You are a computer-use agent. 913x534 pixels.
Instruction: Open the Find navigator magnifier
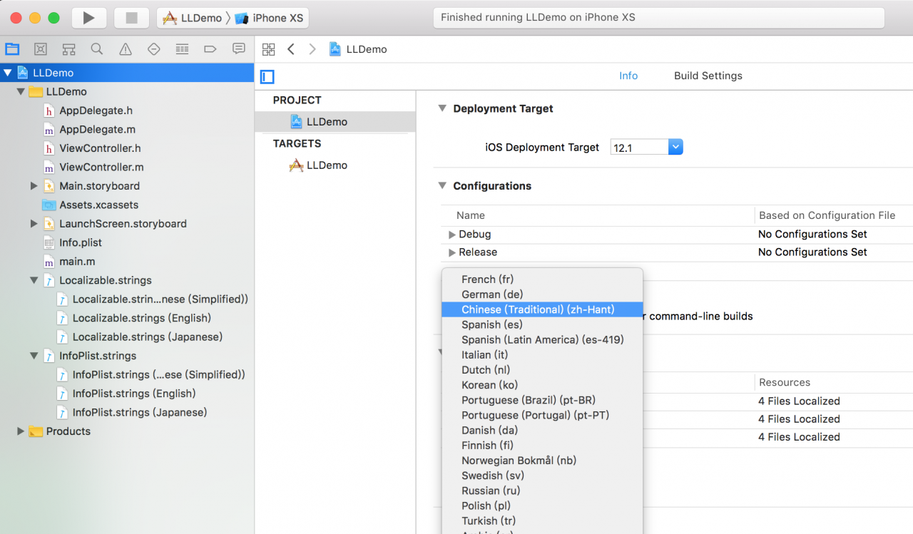pyautogui.click(x=97, y=49)
